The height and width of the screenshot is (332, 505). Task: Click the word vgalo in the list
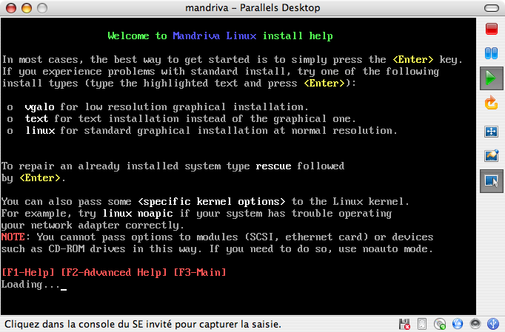point(39,107)
